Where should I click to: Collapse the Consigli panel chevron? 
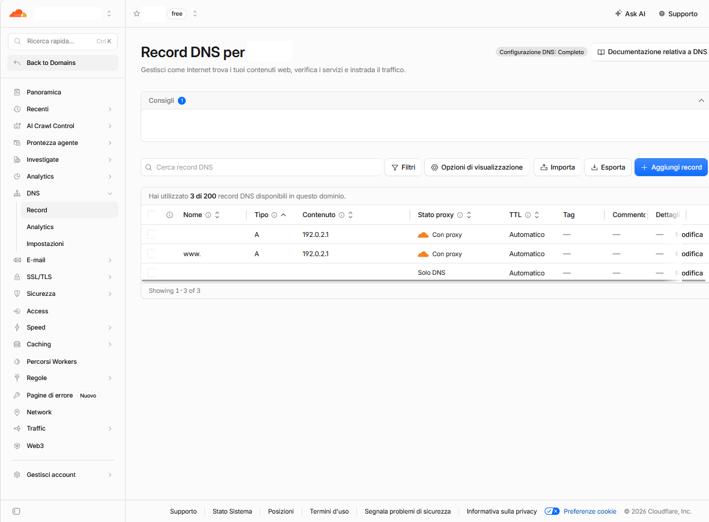[701, 100]
